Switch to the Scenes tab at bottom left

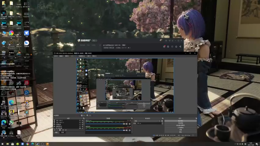56,132
